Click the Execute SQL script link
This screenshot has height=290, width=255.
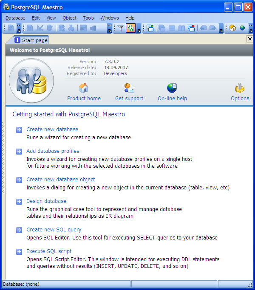[x=49, y=251]
